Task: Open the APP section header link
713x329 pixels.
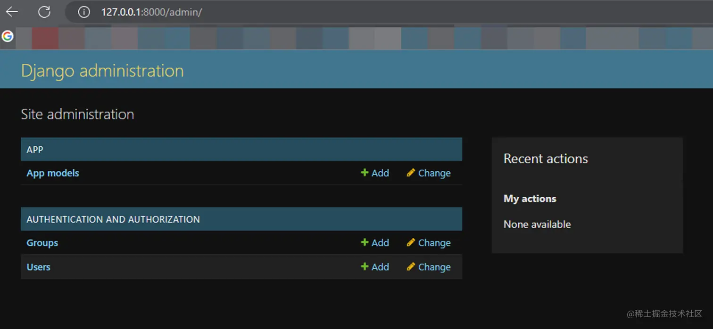Action: click(x=35, y=150)
